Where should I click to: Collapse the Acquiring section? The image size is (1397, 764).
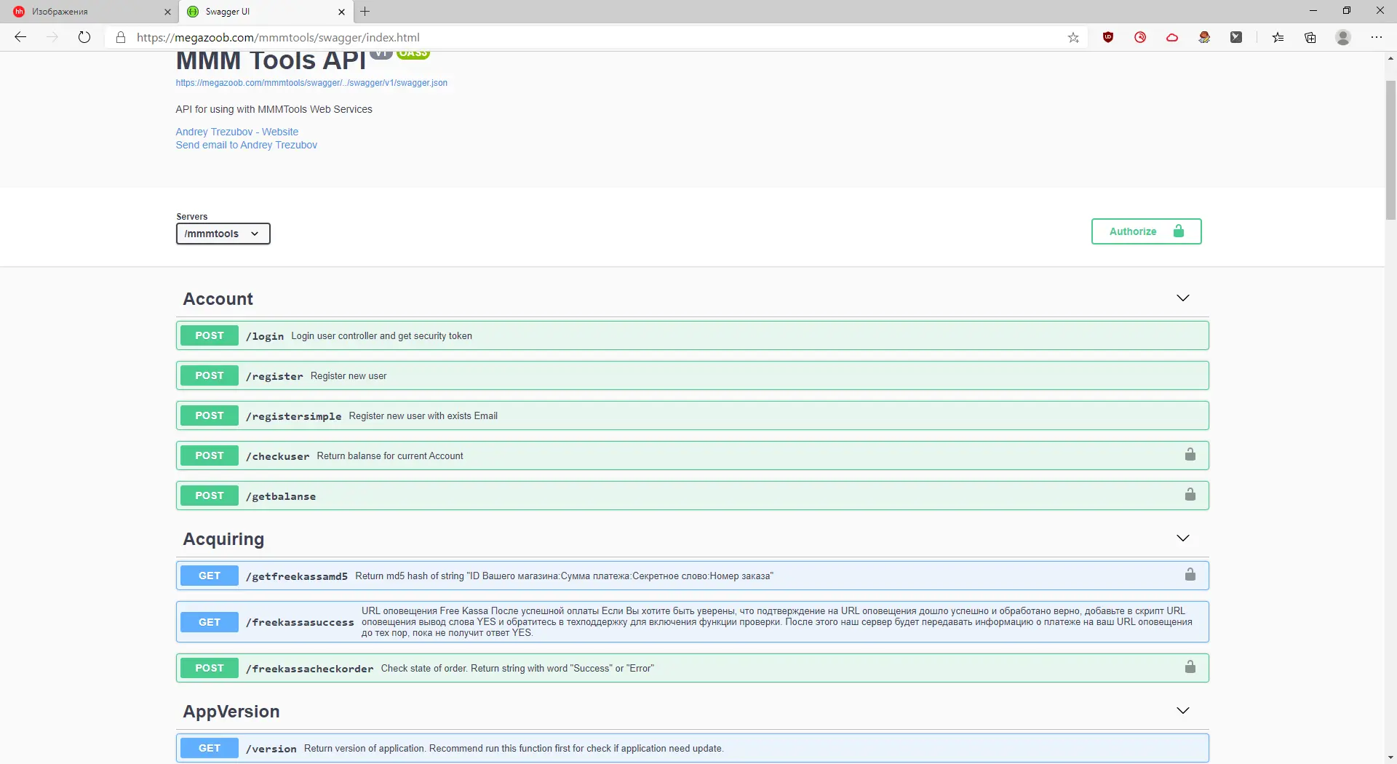pos(1183,538)
